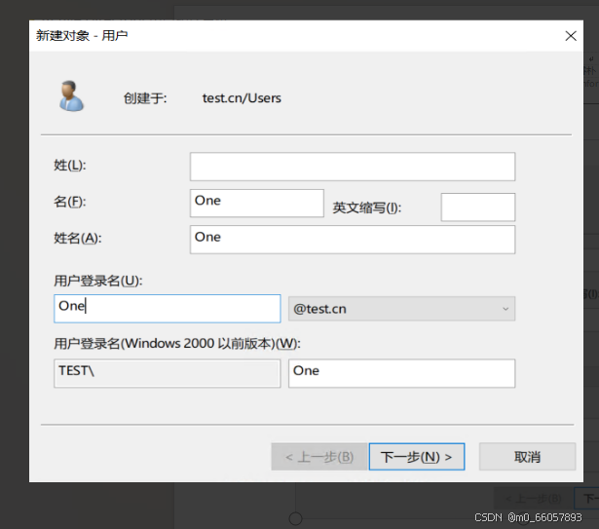Screen dimensions: 599x529
Task: Click the 取消 cancel button
Action: pyautogui.click(x=527, y=456)
